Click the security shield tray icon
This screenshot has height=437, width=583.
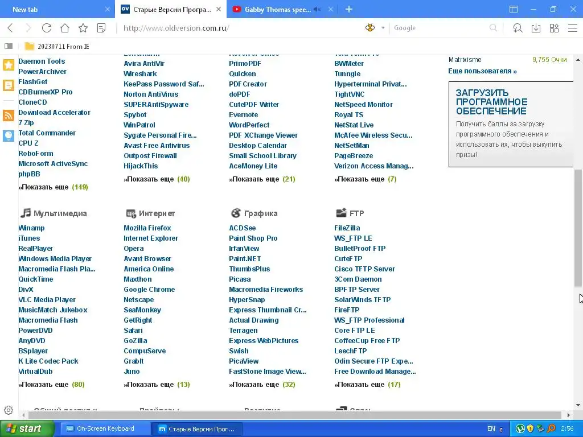(x=530, y=429)
